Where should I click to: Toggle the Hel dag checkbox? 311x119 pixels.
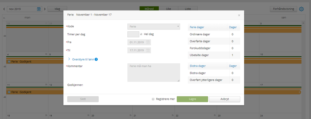[141, 34]
